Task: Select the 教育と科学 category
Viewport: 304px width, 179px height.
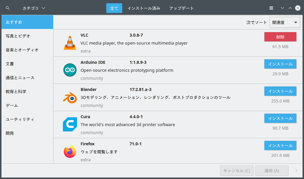Action: tap(27, 92)
